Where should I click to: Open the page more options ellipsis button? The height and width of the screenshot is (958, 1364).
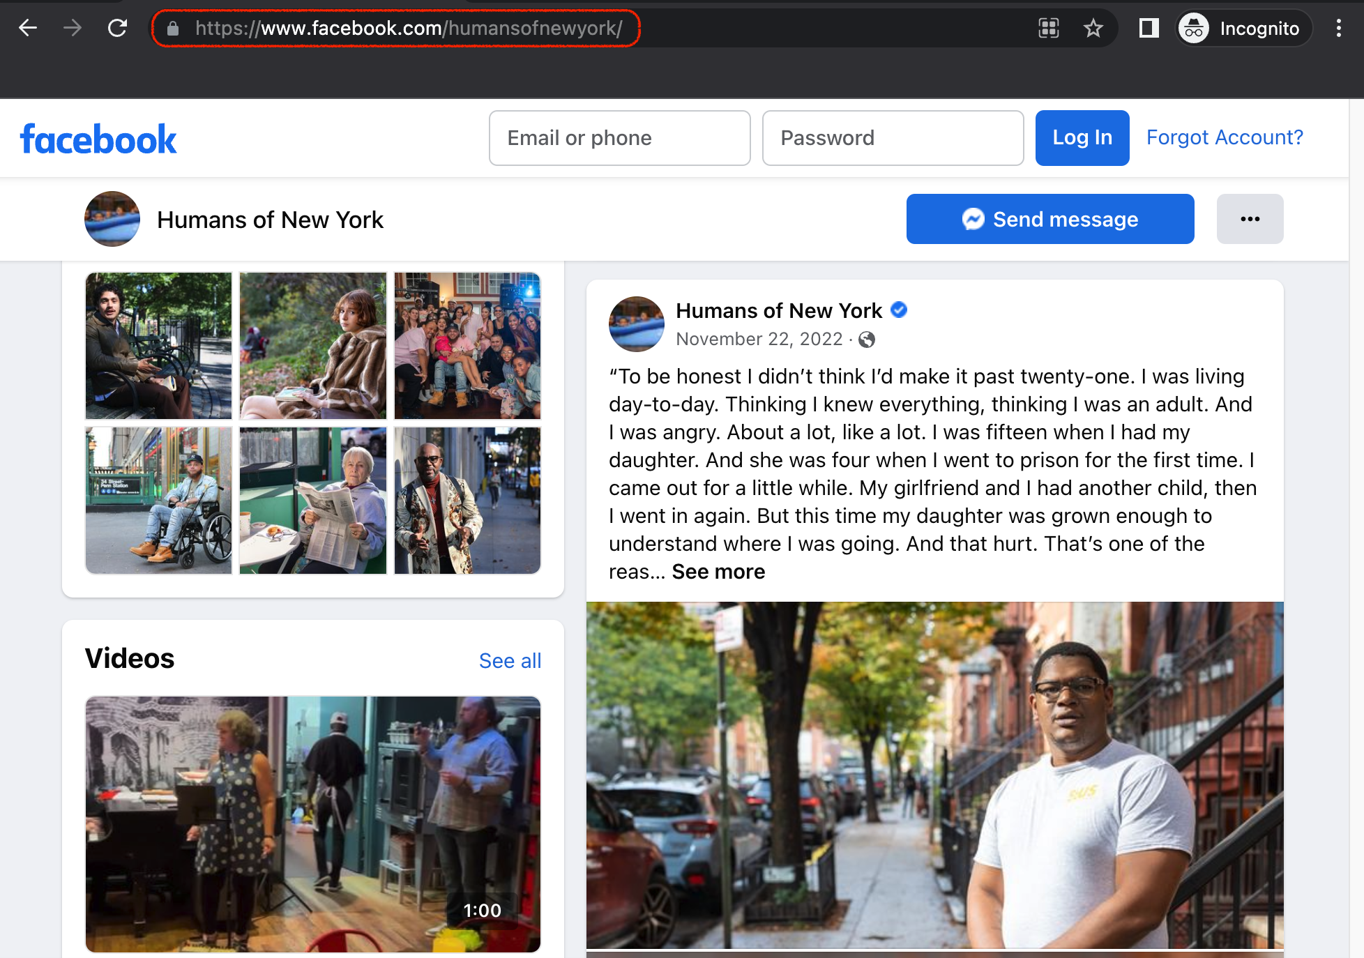click(1250, 219)
